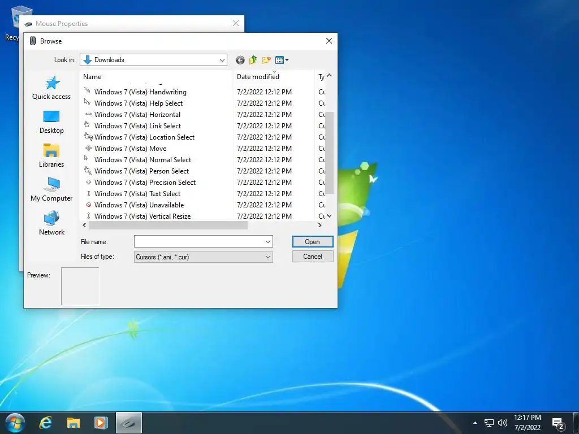Image resolution: width=579 pixels, height=434 pixels.
Task: Select the Person Select cursor file icon
Action: point(88,171)
